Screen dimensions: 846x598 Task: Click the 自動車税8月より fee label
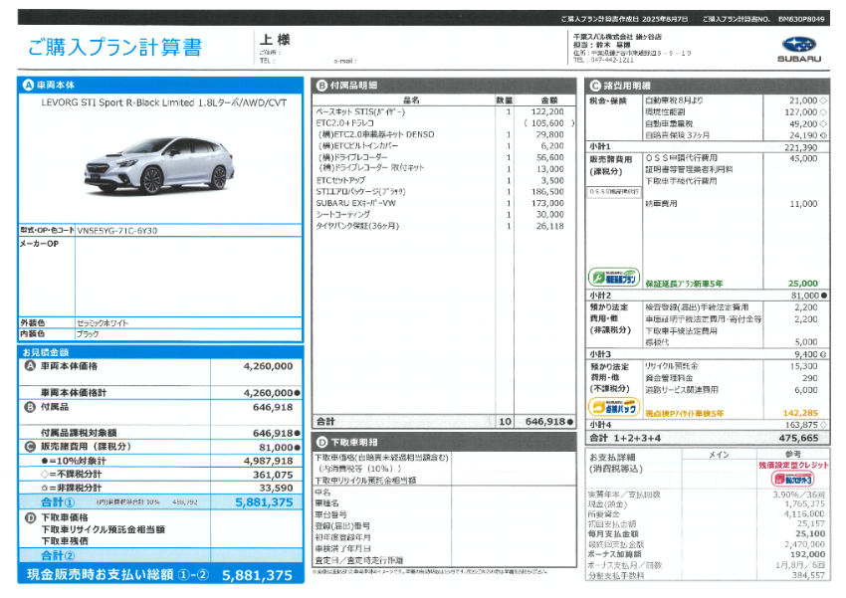pyautogui.click(x=675, y=100)
